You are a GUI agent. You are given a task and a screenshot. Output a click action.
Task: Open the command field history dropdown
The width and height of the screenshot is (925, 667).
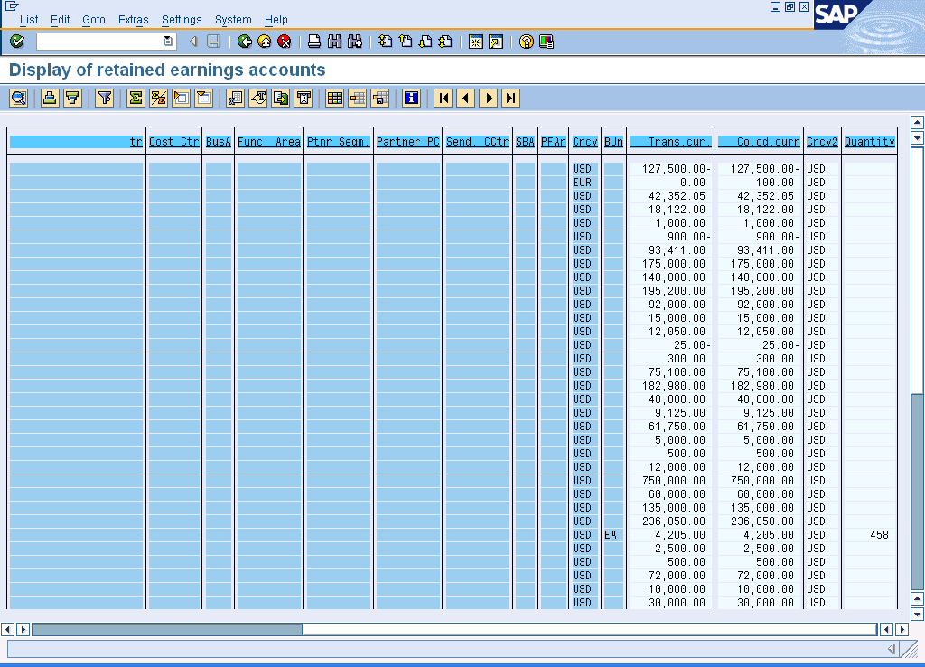(168, 42)
